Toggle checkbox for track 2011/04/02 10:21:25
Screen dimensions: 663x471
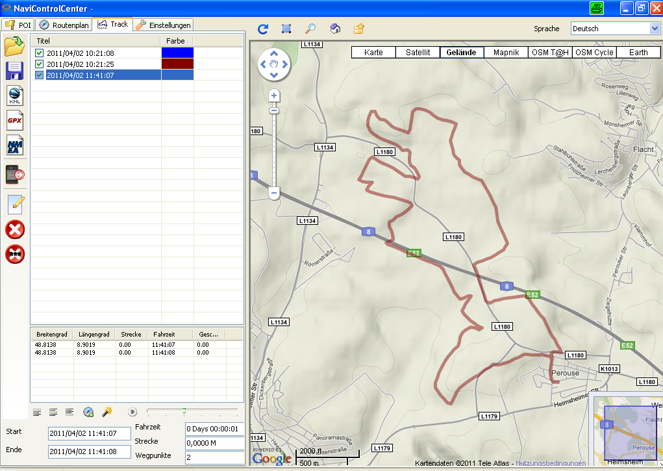[x=40, y=64]
